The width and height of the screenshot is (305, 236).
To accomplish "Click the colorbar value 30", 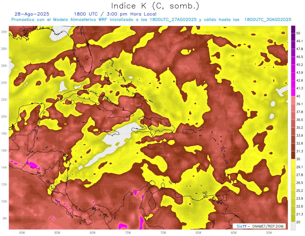I will click(x=298, y=159).
